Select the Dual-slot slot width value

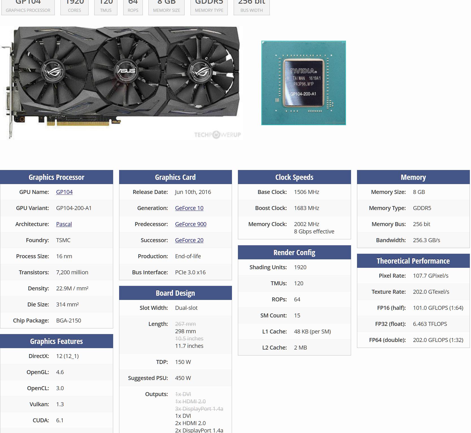(x=186, y=308)
